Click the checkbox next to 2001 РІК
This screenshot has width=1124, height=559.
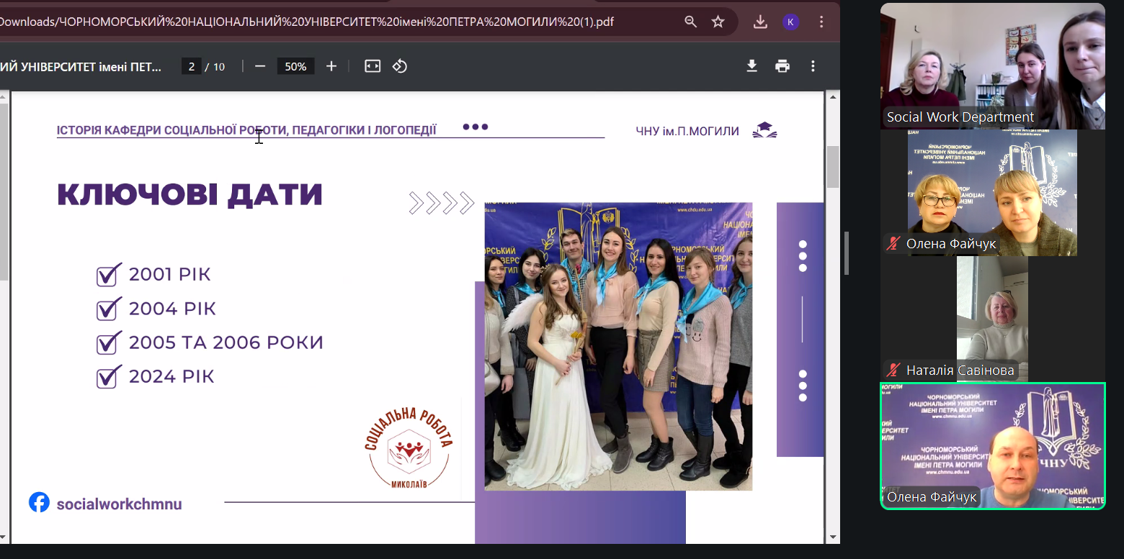pyautogui.click(x=108, y=274)
